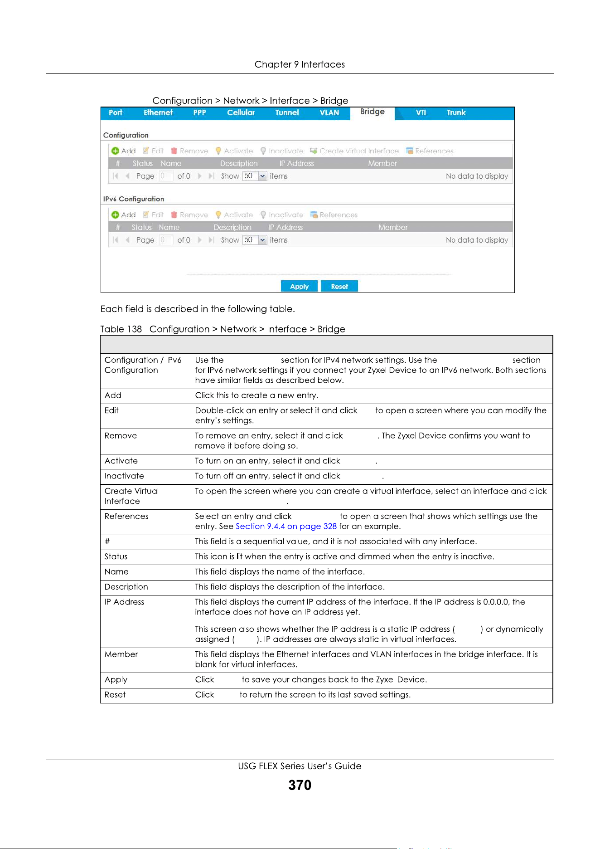
Task: Click "This field displays the name of the interface."
Action: coord(280,572)
